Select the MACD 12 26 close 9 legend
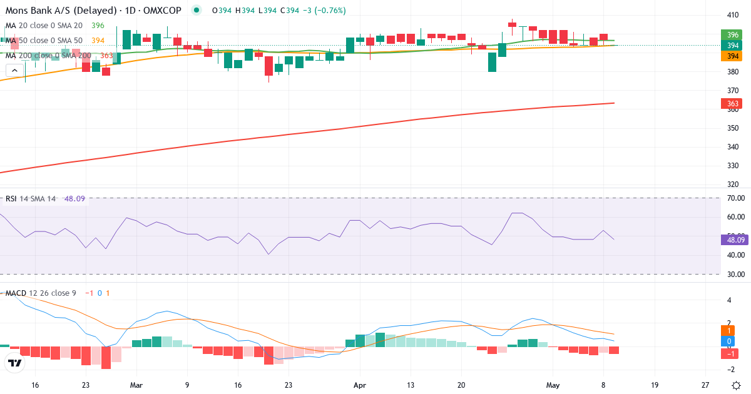The image size is (751, 394). click(41, 293)
